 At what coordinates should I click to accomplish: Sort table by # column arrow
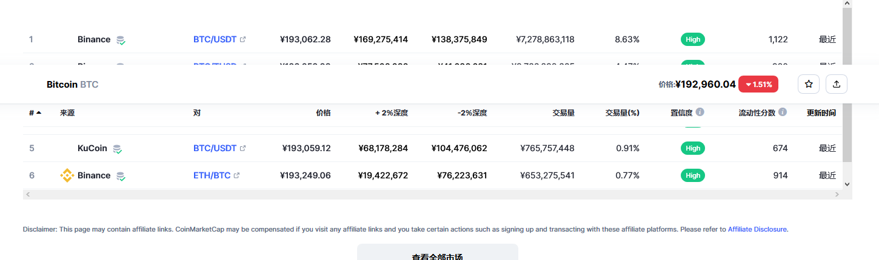(39, 112)
